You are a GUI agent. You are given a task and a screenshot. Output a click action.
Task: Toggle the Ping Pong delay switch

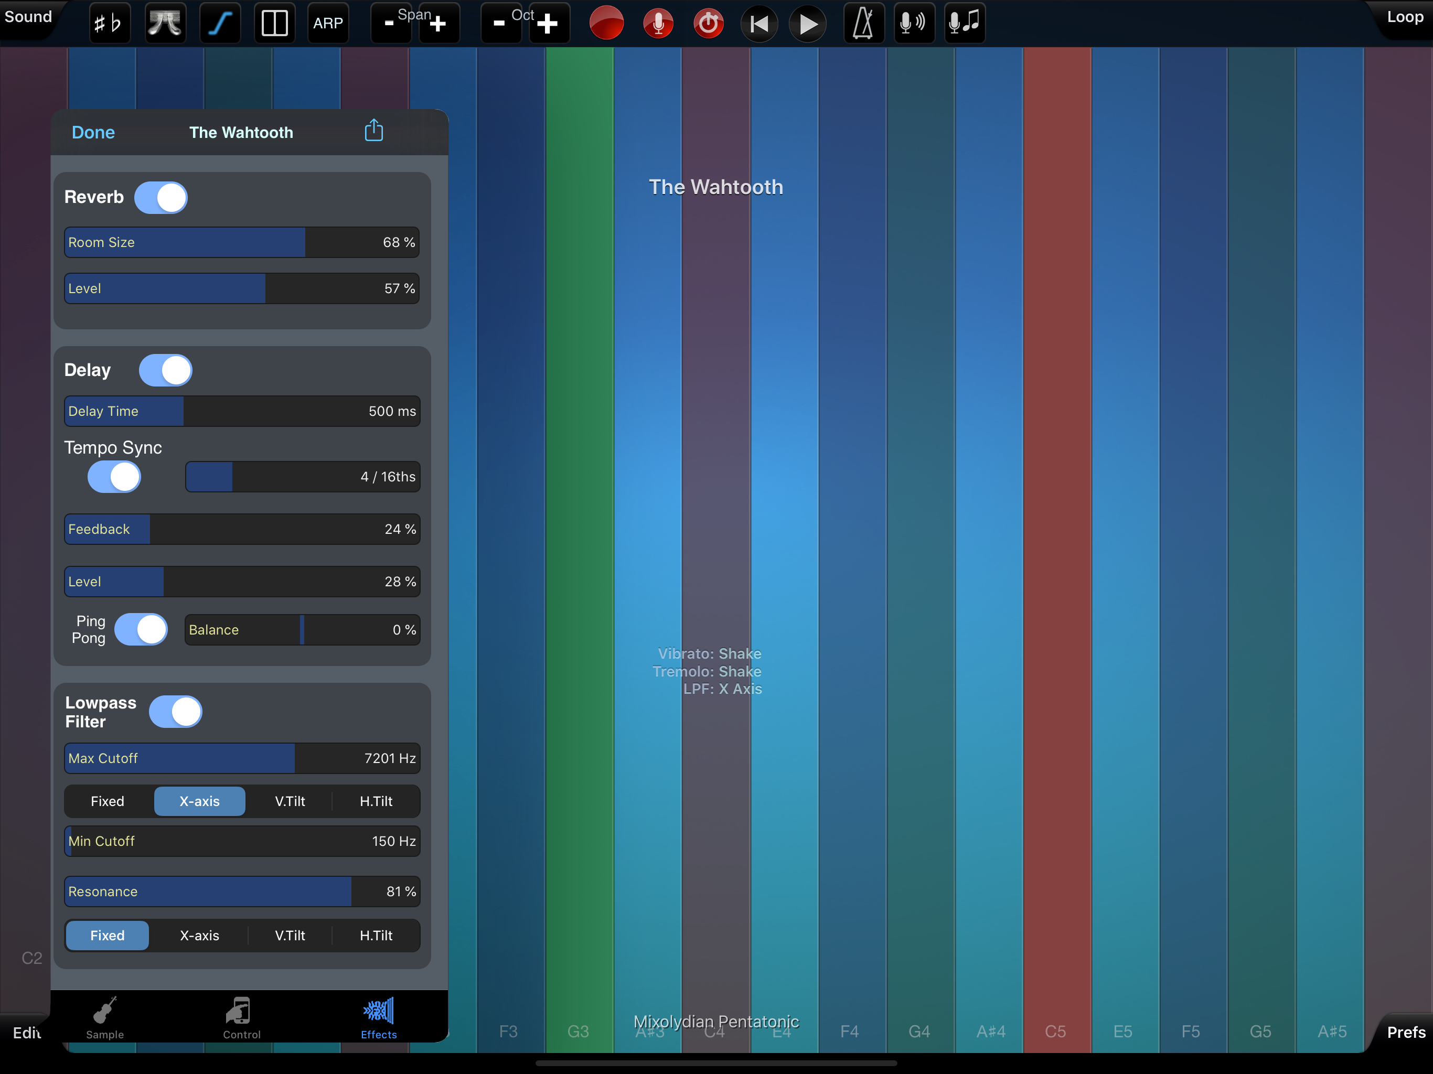pos(141,630)
